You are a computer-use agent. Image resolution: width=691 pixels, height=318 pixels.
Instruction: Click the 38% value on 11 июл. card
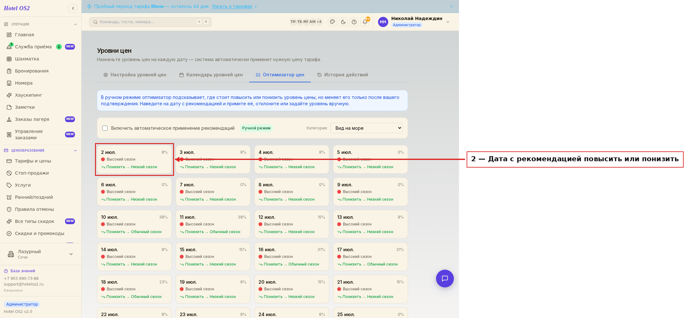[242, 217]
